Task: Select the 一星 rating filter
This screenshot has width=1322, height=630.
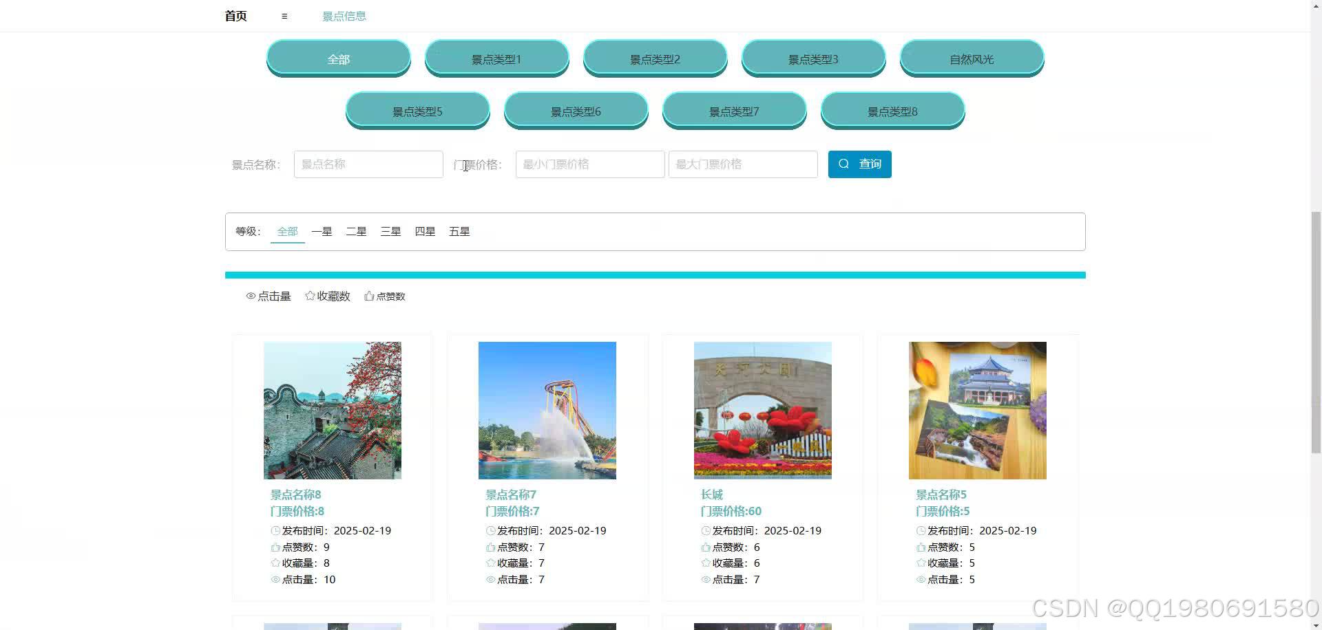Action: point(321,231)
